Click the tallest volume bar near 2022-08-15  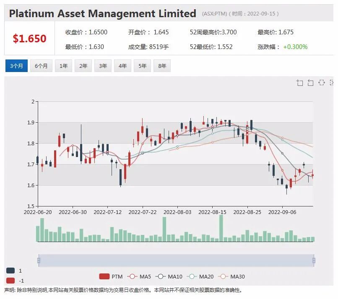(x=221, y=228)
